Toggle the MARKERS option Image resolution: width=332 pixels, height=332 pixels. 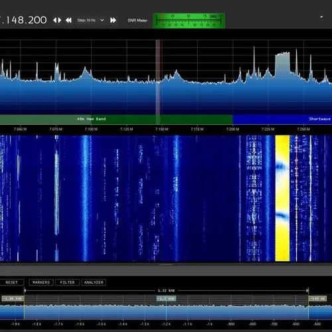pyautogui.click(x=41, y=282)
